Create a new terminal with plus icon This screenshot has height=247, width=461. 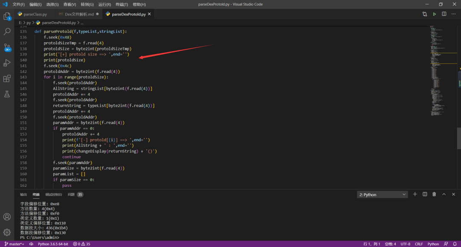click(415, 195)
